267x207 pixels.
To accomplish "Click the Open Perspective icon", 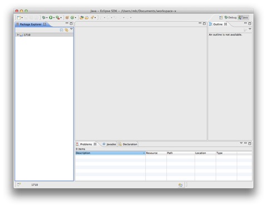I will pos(221,17).
